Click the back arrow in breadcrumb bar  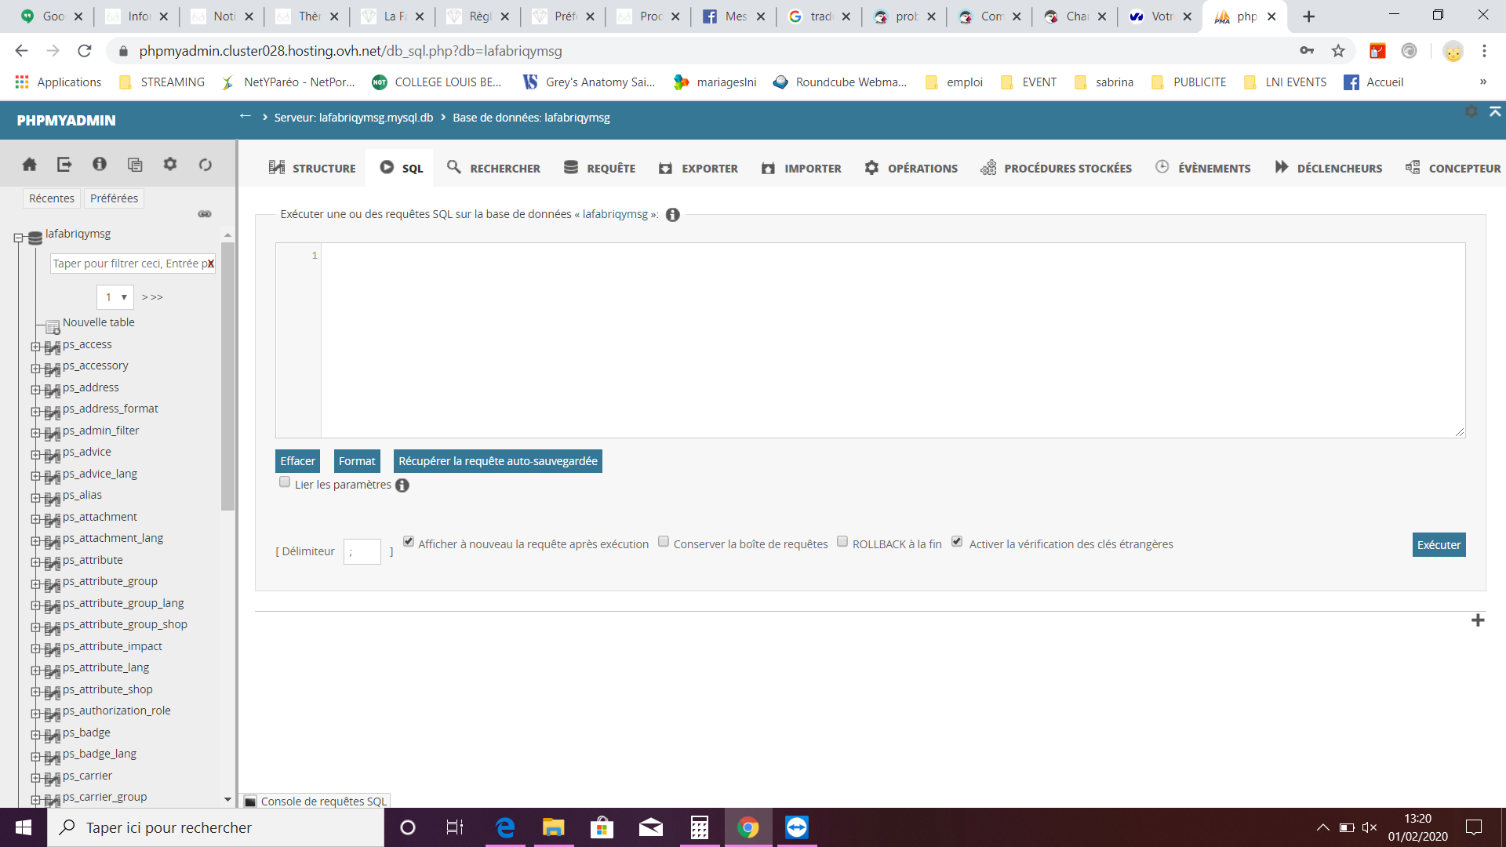246,116
